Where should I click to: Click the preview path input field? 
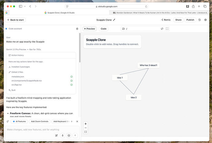(143, 29)
